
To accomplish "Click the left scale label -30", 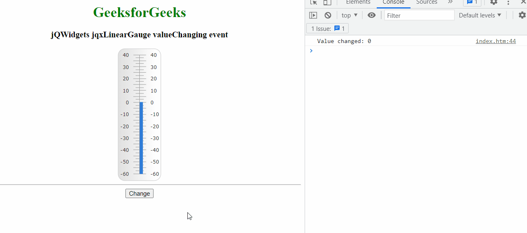I will point(125,138).
